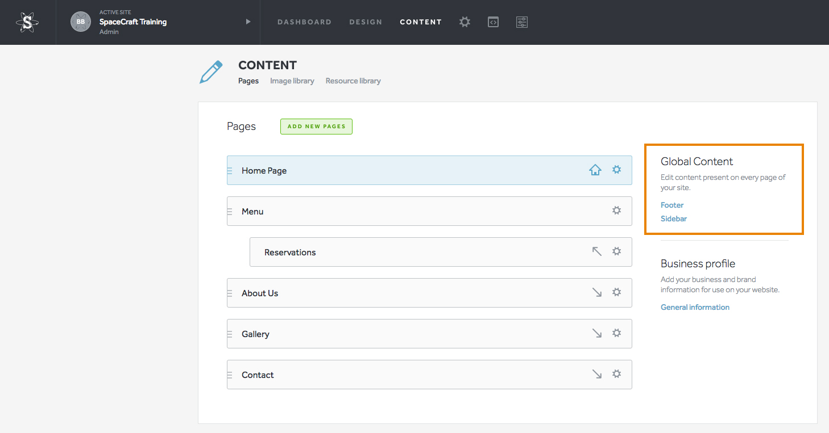Open the Sidebar global content link
The width and height of the screenshot is (829, 433).
coord(674,218)
